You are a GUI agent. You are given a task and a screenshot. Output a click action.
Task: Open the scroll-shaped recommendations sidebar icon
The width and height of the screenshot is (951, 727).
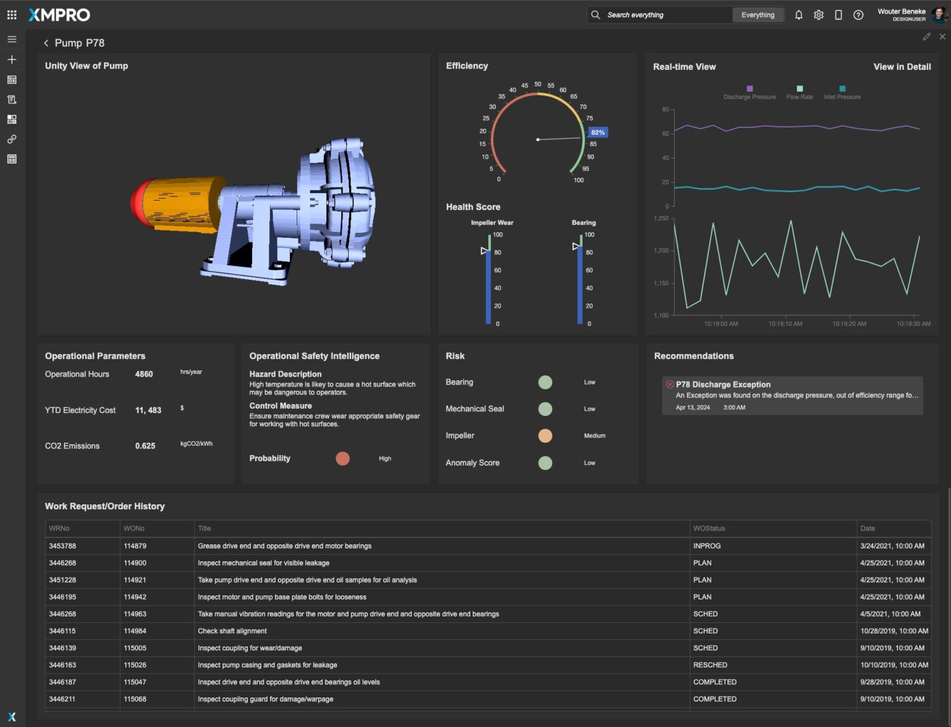pos(12,100)
